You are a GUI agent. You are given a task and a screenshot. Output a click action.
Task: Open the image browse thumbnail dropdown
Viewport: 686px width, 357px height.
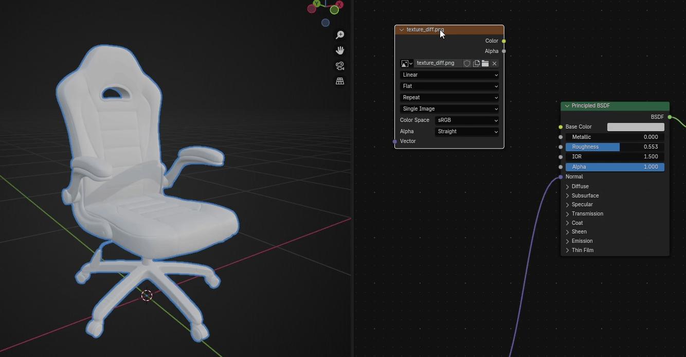407,63
